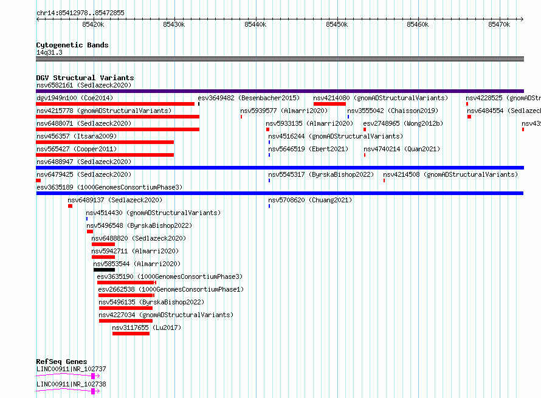Click the nsv6484554 variant label at right
Viewport: 541px width, 398px height.
(504, 111)
